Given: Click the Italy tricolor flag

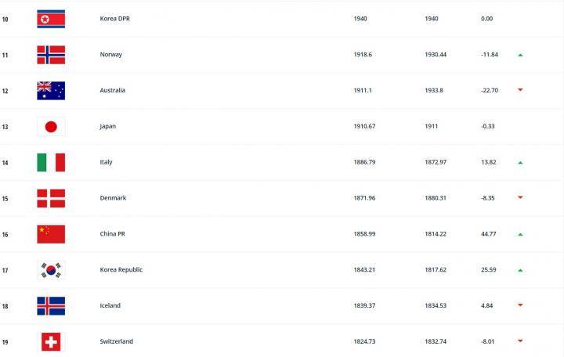Looking at the screenshot, I should click(51, 163).
